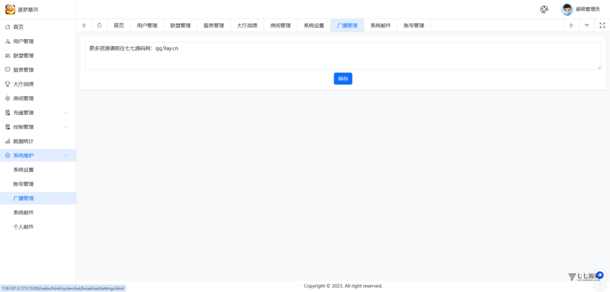
Task: Click the 系统维护 menu label
Action: [24, 155]
